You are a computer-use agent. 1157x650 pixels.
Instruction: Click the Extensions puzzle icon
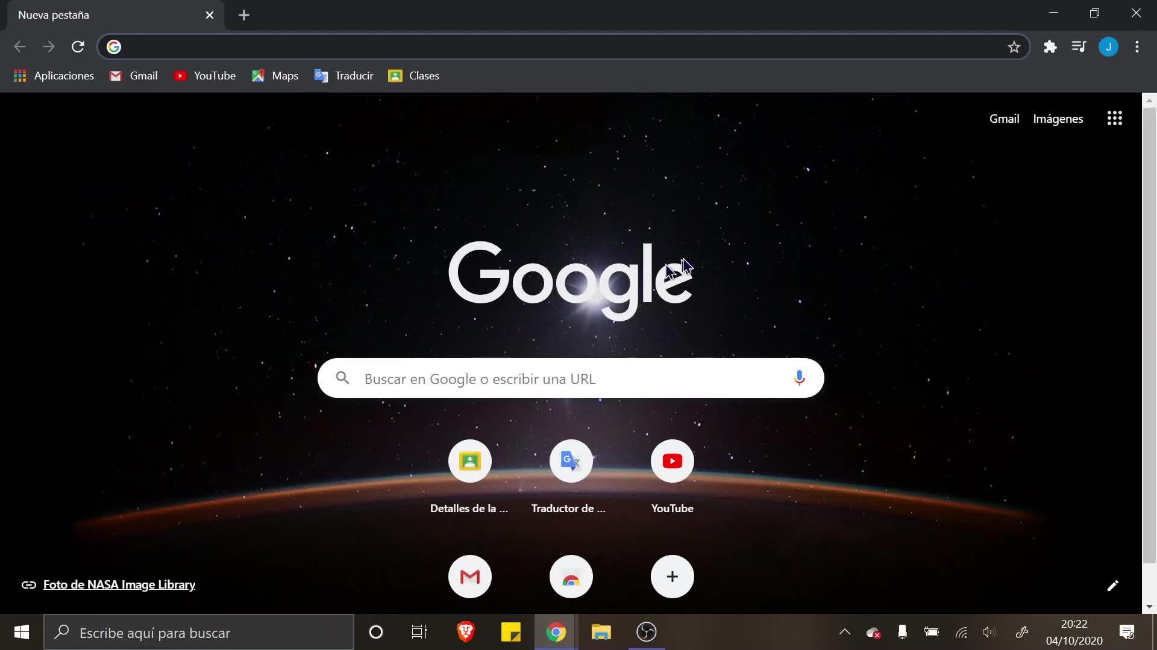pyautogui.click(x=1050, y=47)
